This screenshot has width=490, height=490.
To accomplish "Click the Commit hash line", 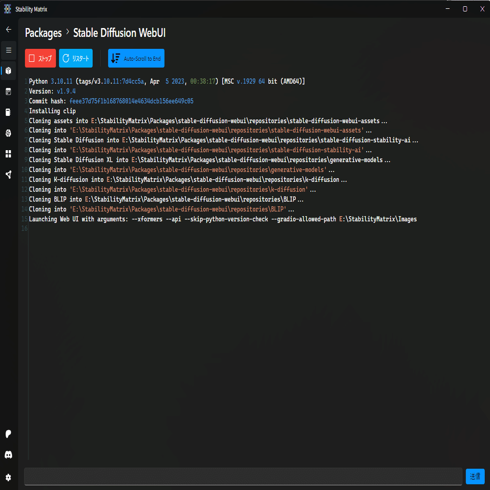I will click(111, 101).
